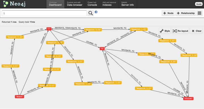Select the red Finish node

coord(188,99)
